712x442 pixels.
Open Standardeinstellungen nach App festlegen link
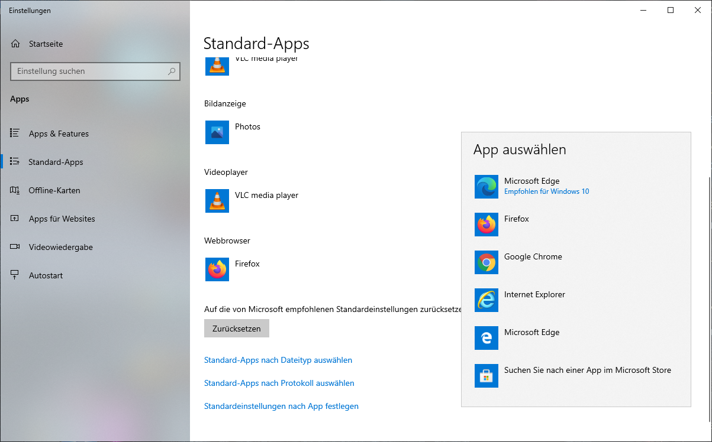[x=281, y=406]
